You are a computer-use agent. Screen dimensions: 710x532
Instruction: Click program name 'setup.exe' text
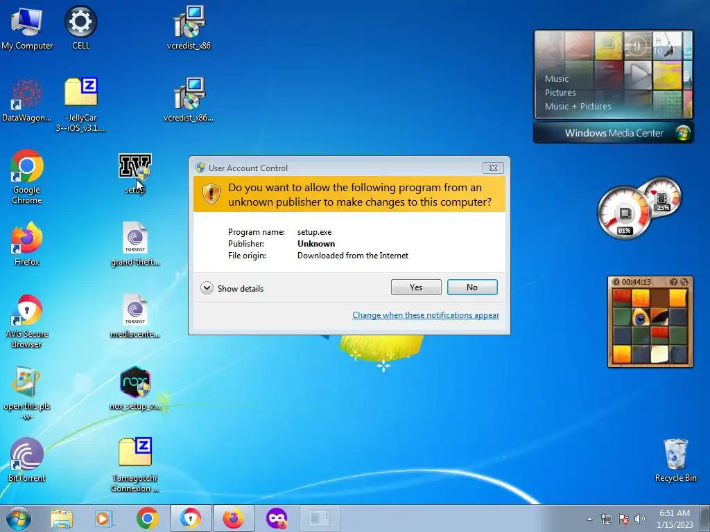coord(314,231)
